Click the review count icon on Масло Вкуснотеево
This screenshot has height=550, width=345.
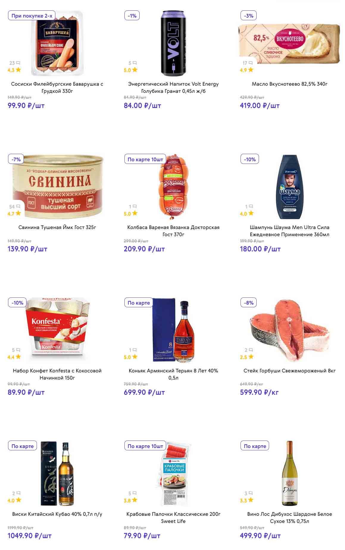[x=251, y=63]
